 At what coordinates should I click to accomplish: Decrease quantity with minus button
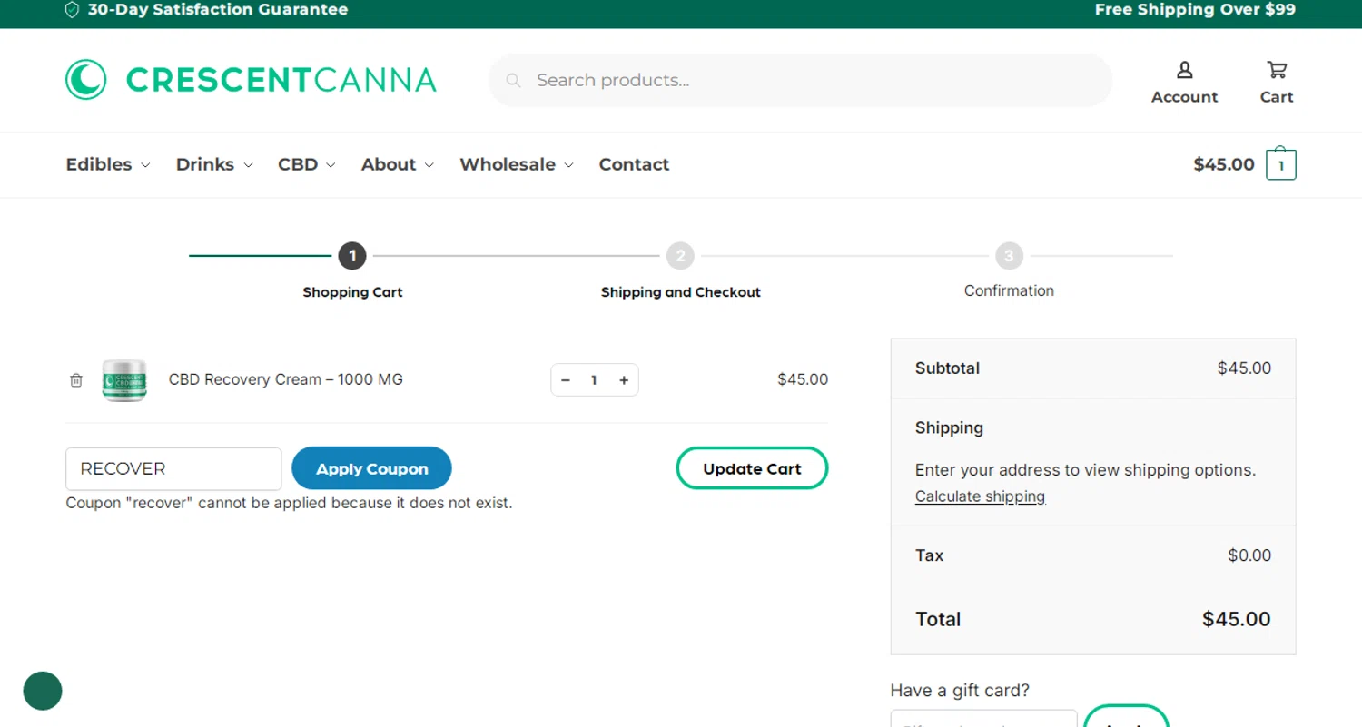(x=566, y=380)
